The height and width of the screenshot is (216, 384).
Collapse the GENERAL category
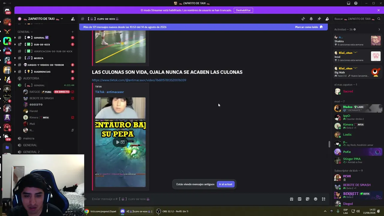pos(25,32)
